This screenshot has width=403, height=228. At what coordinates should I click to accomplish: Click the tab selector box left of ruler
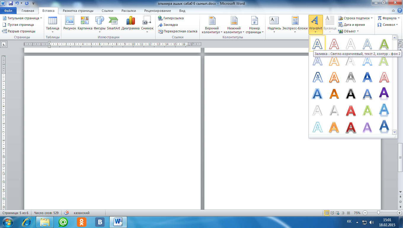pos(4,44)
